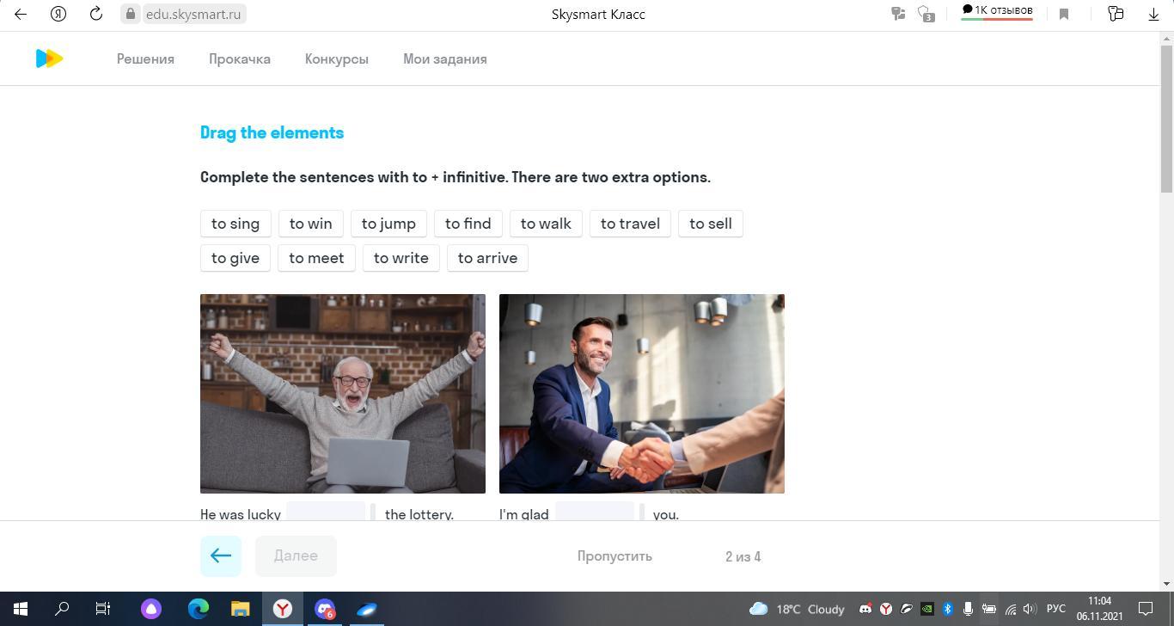Select the 'to arrive' word chip
This screenshot has width=1174, height=626.
487,258
